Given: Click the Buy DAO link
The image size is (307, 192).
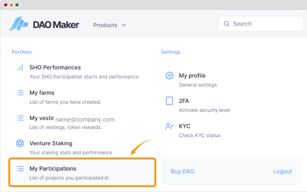Looking at the screenshot, I should [x=182, y=172].
